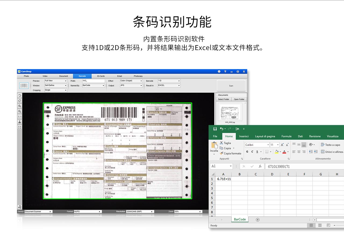Screen dimensions: 344x240
Task: Click the Excel fx insert function icon
Action: pyautogui.click(x=260, y=166)
